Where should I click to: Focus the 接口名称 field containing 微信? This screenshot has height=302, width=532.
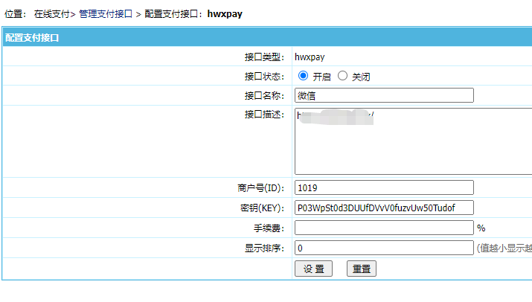point(384,95)
